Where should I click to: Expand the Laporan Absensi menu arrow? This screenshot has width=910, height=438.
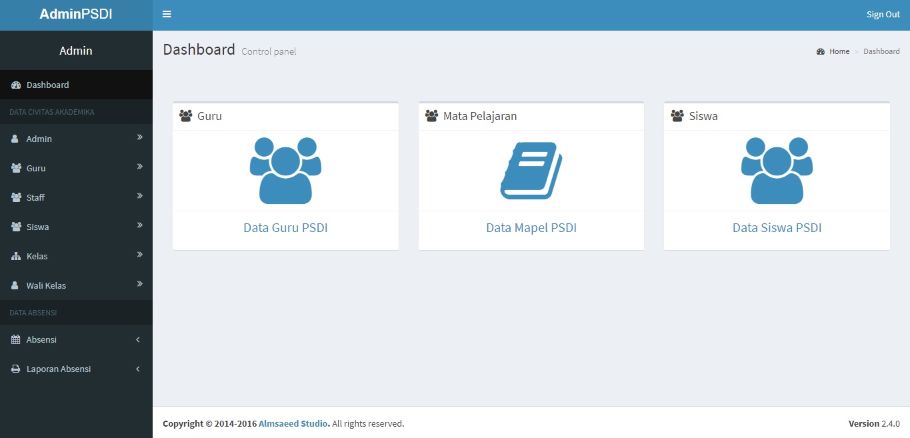click(138, 369)
